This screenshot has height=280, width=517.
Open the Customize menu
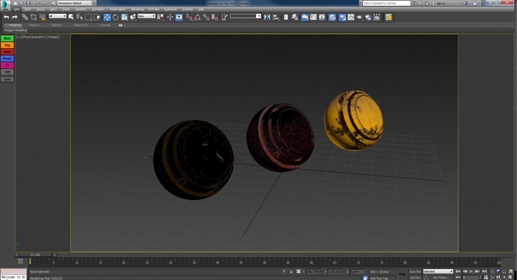(x=171, y=9)
